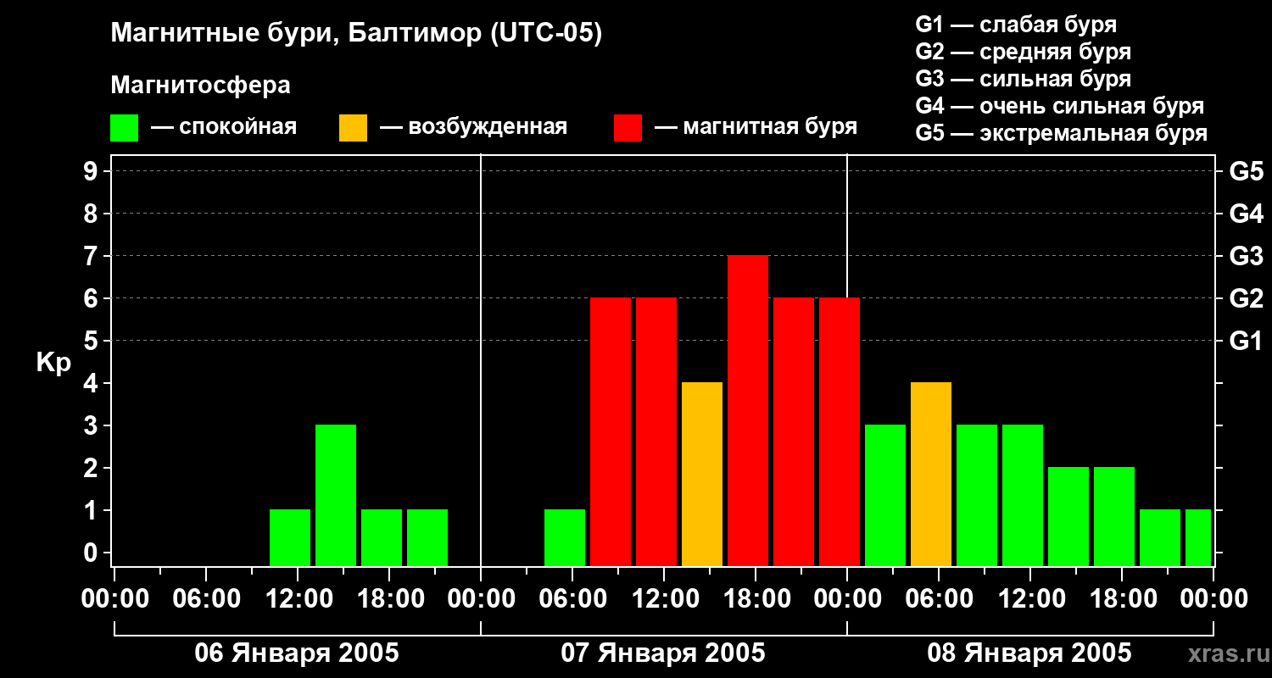
Task: Click the green 'спокойная' legend swatch
Action: [125, 128]
